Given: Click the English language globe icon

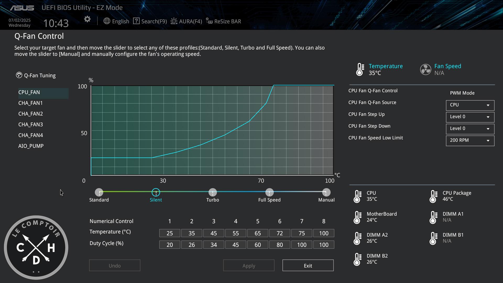Looking at the screenshot, I should pyautogui.click(x=107, y=21).
